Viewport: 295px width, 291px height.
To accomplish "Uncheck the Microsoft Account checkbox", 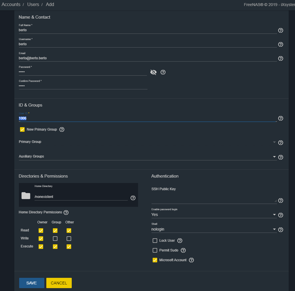I will tap(155, 260).
